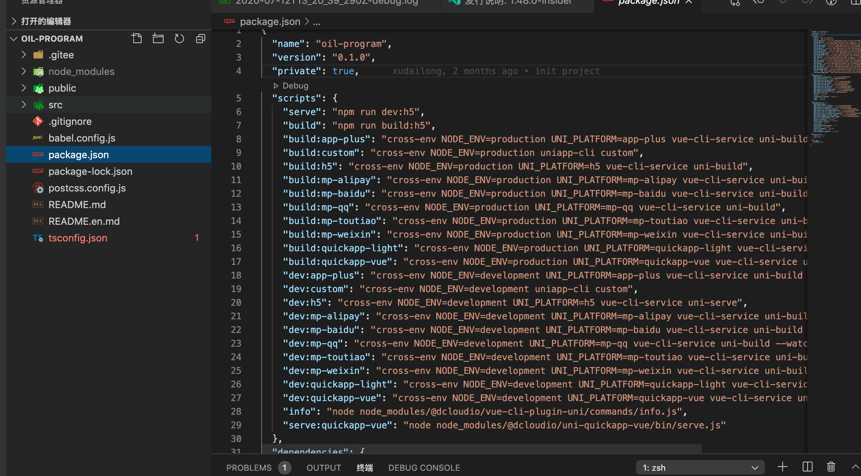Click the New Folder icon in explorer header
The height and width of the screenshot is (476, 861).
[158, 39]
